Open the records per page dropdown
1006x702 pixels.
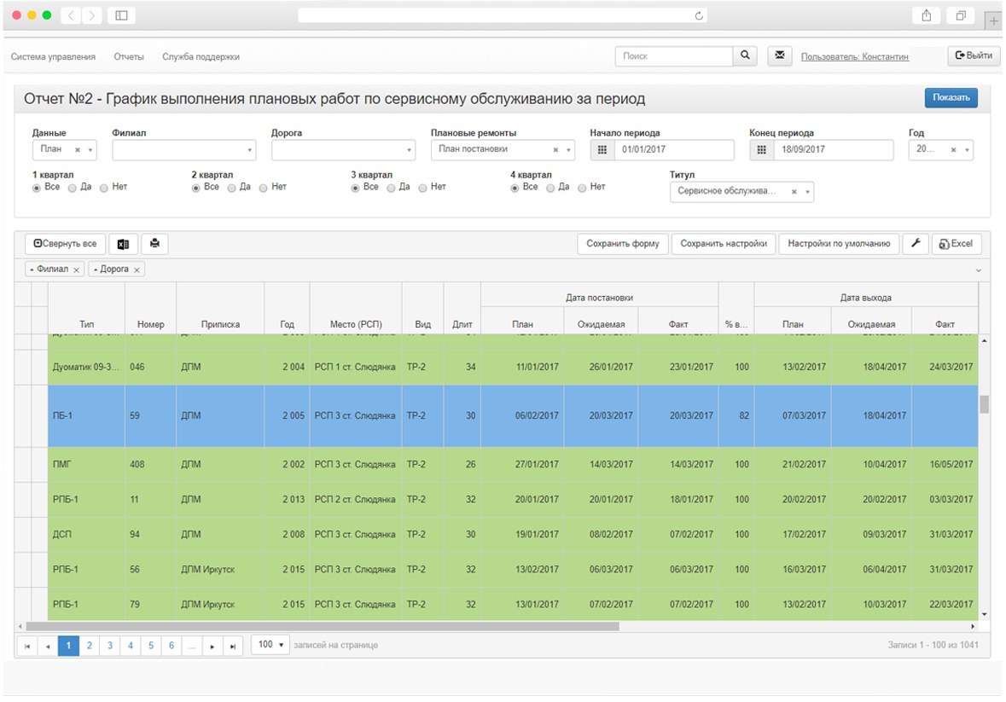coord(270,645)
